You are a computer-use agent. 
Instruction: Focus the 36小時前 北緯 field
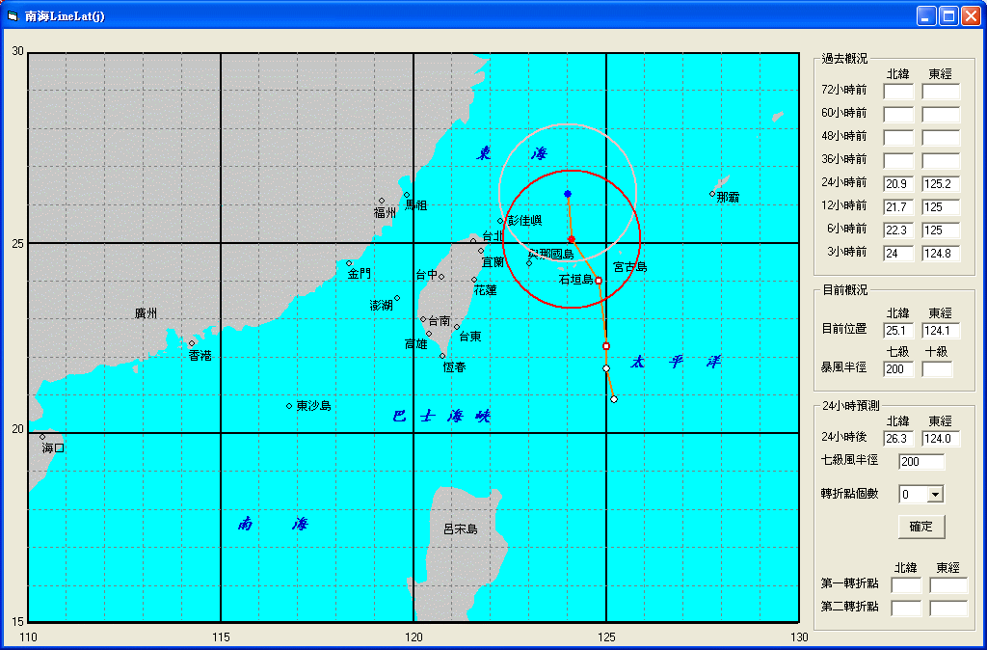point(898,161)
